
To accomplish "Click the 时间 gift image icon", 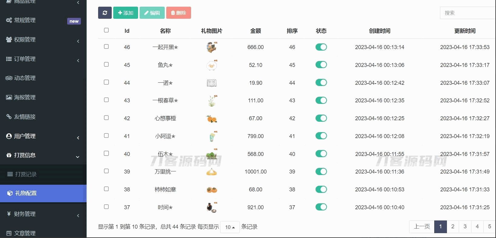I will pyautogui.click(x=212, y=207).
